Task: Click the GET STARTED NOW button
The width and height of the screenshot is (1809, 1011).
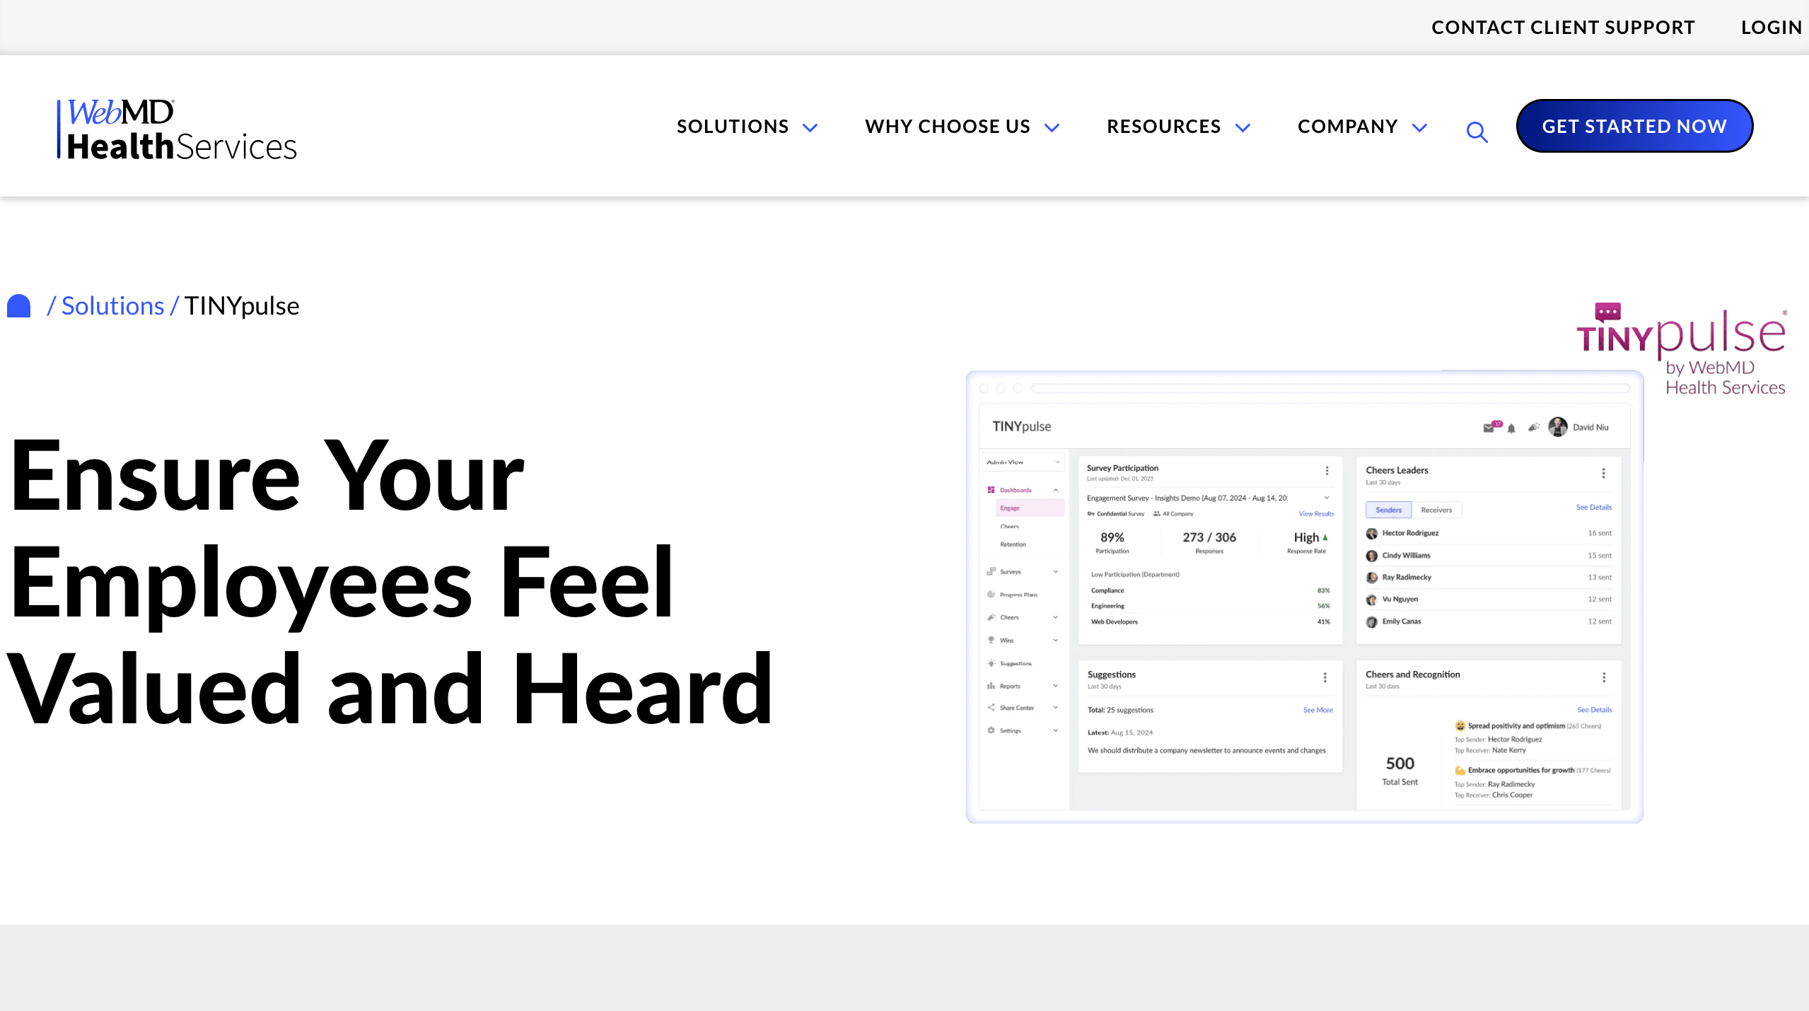Action: [x=1634, y=126]
